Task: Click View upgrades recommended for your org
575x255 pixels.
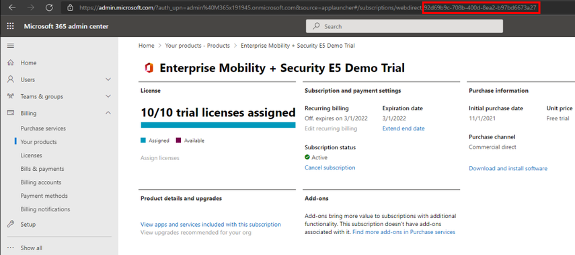Action: [x=196, y=232]
